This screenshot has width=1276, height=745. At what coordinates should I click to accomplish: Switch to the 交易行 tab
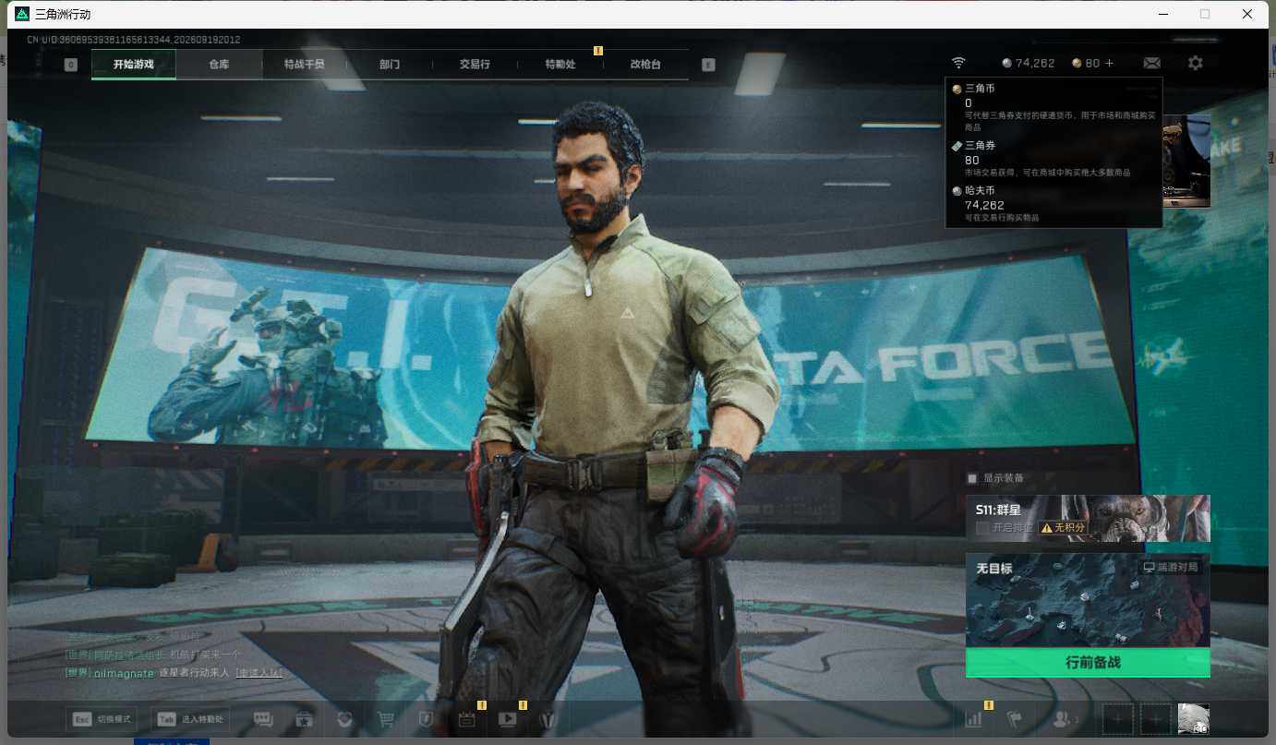tap(475, 65)
